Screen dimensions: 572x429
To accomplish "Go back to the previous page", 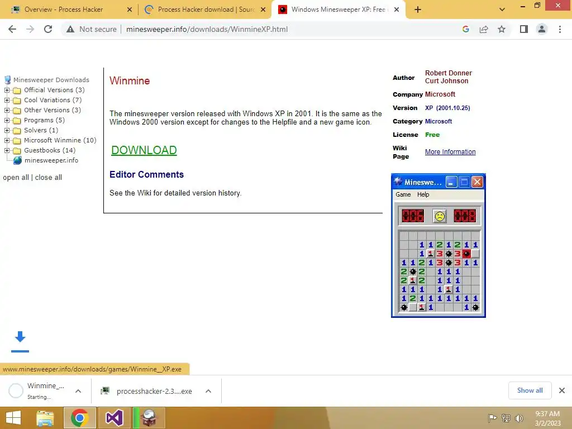I will coord(12,29).
